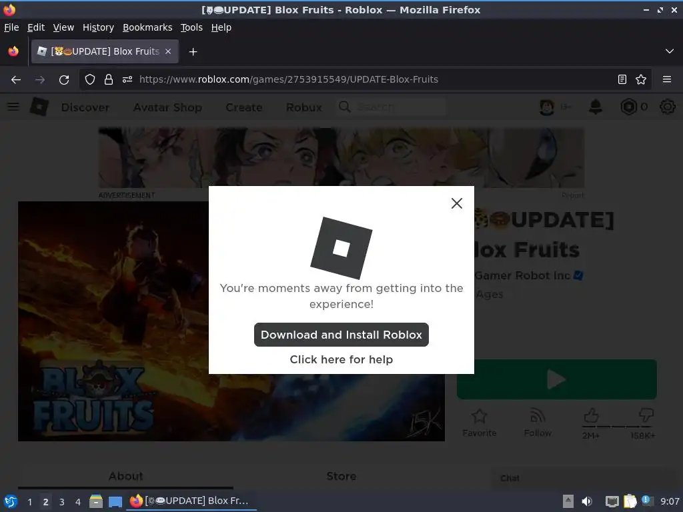Click Download and Install Roblox button
The width and height of the screenshot is (683, 512).
pos(341,335)
